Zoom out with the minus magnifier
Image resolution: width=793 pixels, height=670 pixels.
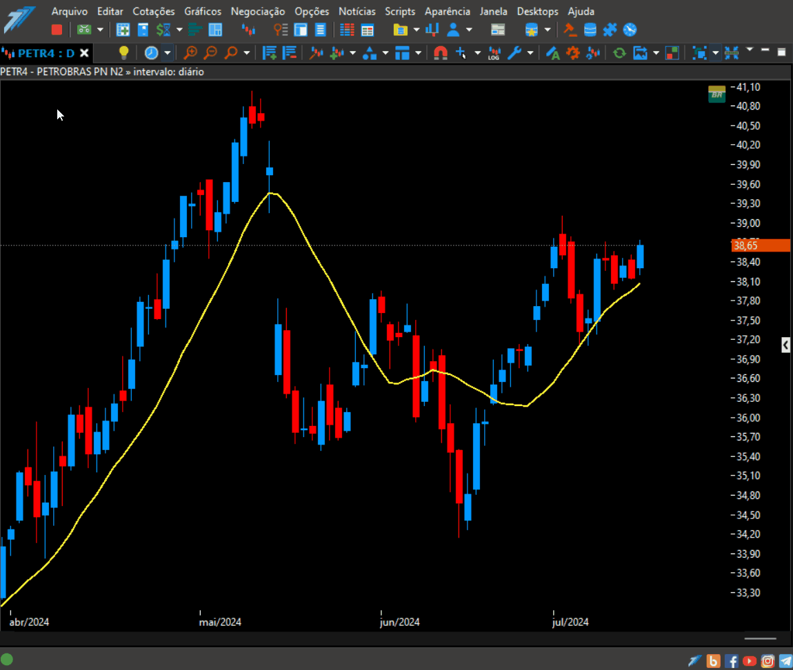click(x=210, y=52)
